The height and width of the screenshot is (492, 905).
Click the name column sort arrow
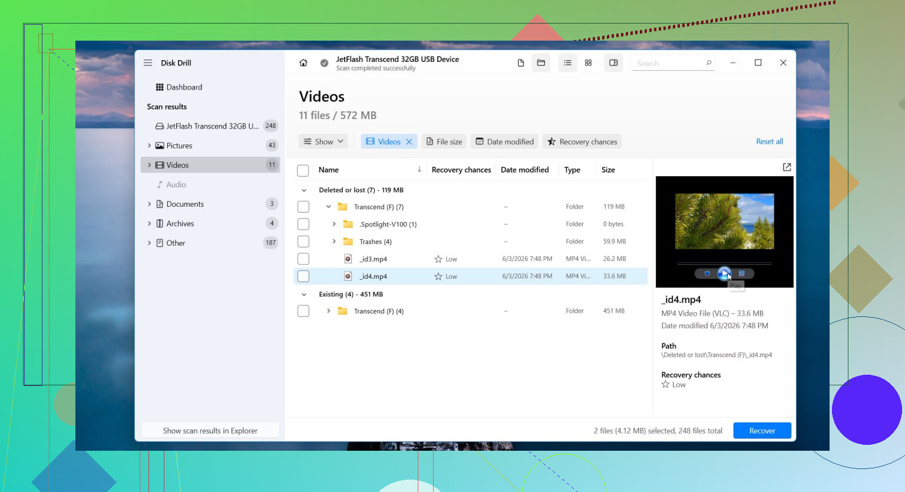tap(419, 170)
